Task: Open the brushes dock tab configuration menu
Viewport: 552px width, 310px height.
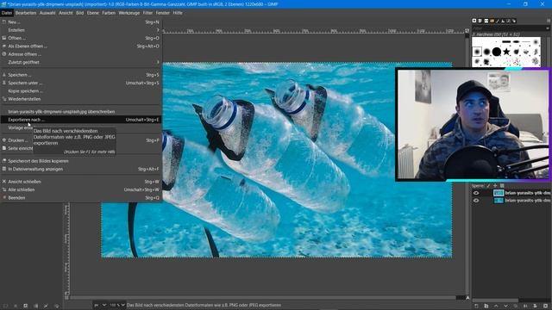Action: click(548, 21)
